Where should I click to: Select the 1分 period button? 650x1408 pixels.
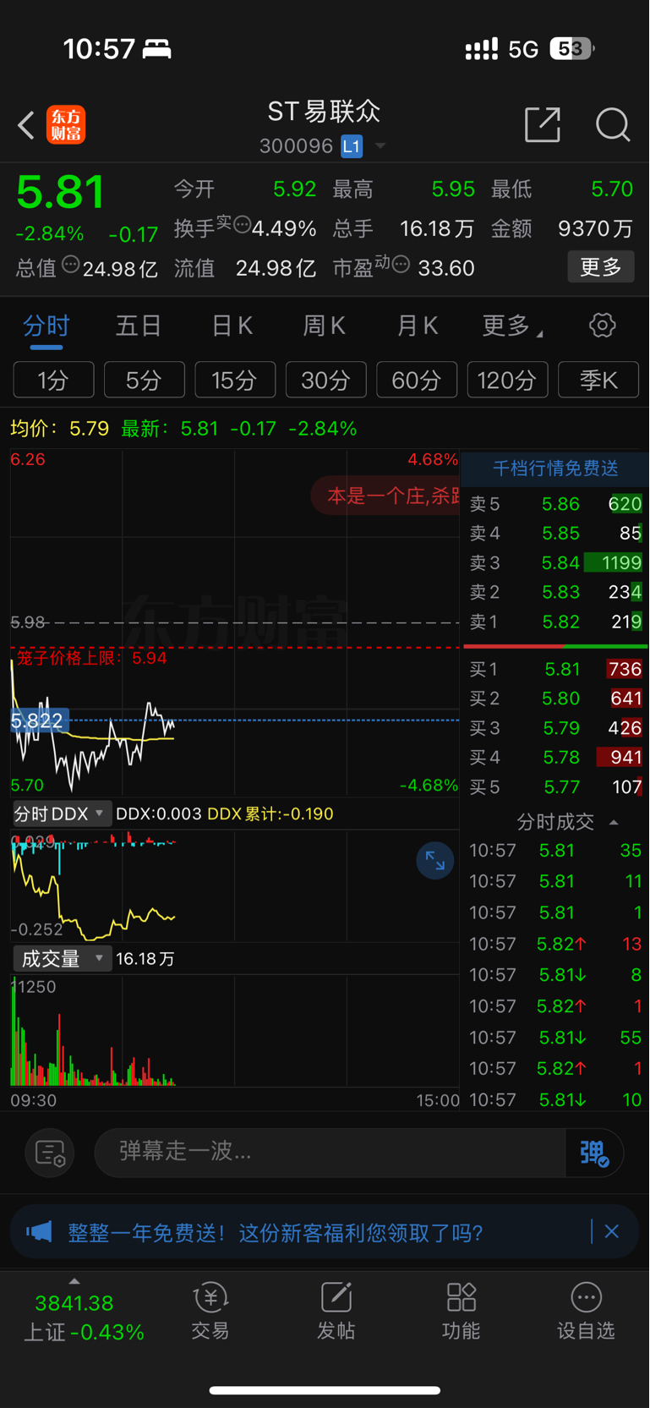click(x=53, y=380)
